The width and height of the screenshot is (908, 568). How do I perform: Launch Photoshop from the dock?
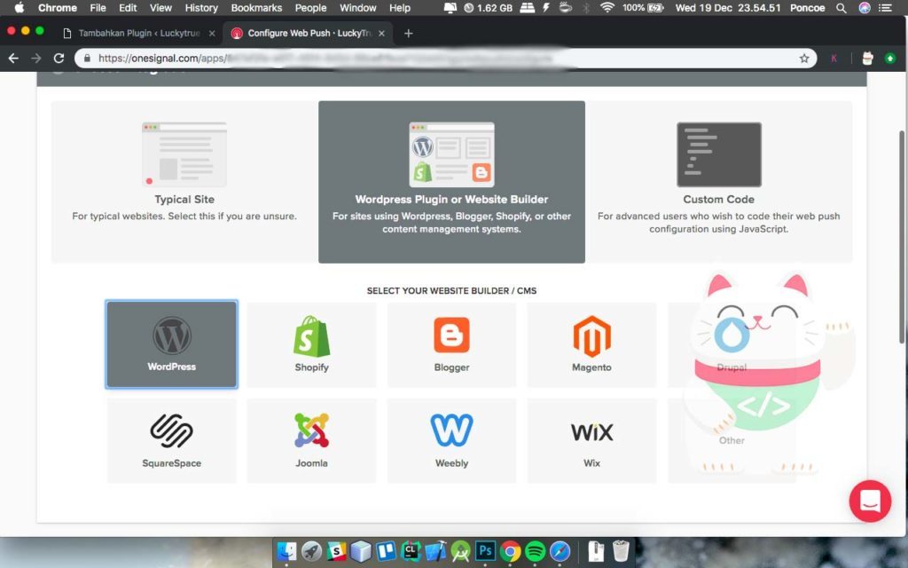tap(485, 551)
